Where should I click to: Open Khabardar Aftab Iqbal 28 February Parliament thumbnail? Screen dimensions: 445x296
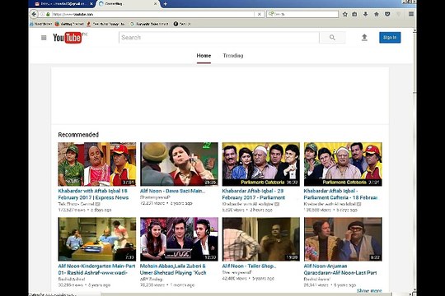point(260,164)
